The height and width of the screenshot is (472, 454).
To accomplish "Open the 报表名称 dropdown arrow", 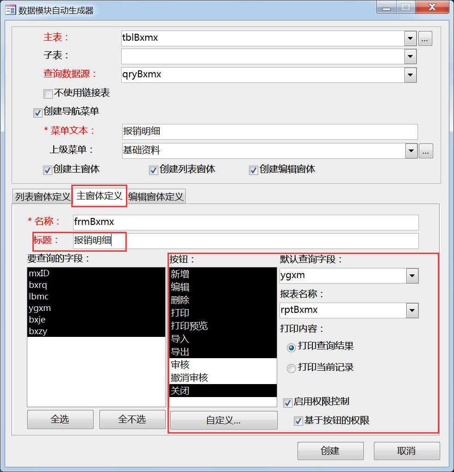I will tap(412, 311).
